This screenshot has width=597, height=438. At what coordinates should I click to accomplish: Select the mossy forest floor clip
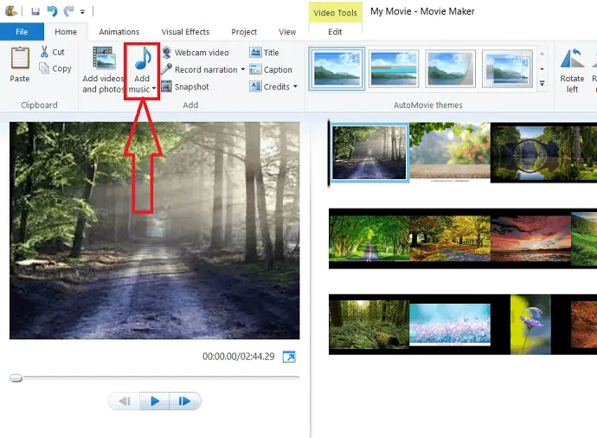(x=369, y=325)
